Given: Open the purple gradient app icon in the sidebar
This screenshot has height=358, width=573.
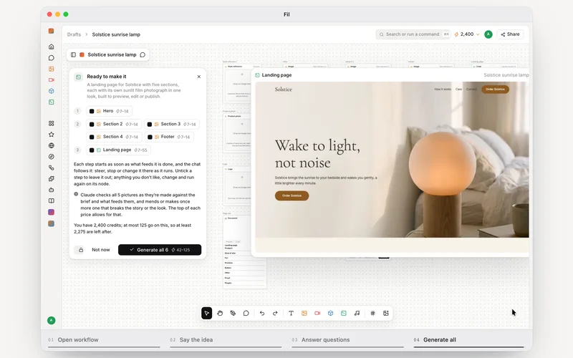Looking at the screenshot, I should (51, 212).
